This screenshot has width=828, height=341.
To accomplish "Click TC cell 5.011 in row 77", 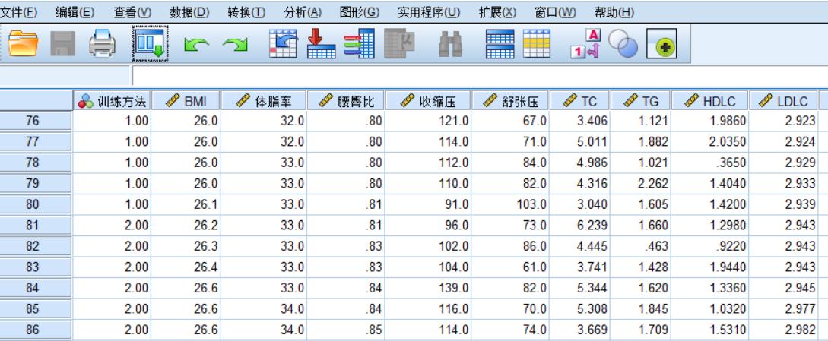I will click(x=580, y=141).
